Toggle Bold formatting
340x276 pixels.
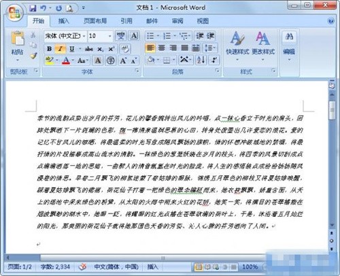(x=49, y=49)
